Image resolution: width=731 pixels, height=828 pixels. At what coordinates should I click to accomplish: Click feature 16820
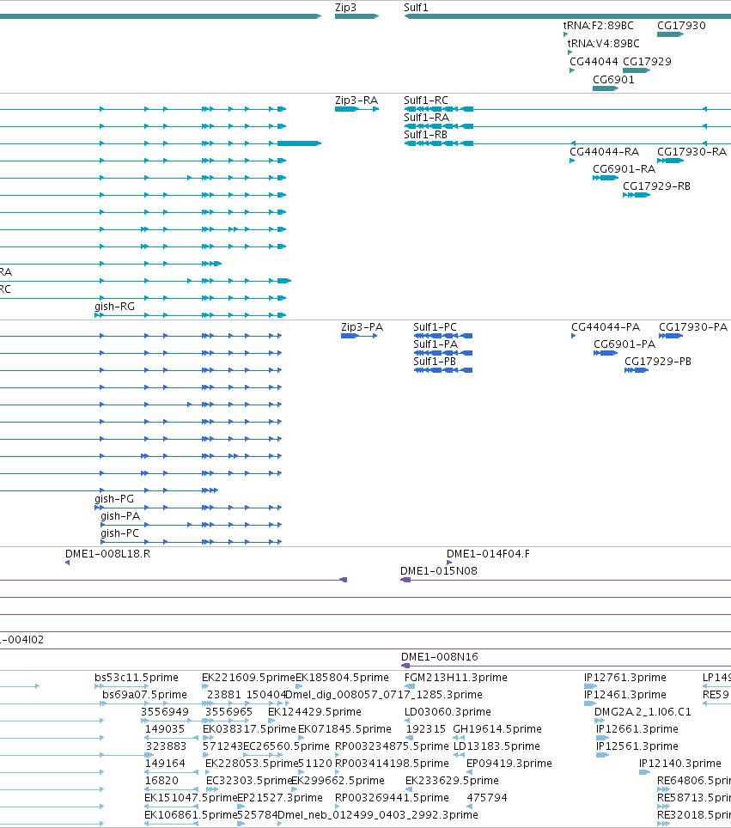[172, 789]
